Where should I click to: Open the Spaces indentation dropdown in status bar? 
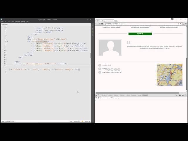click(87, 121)
